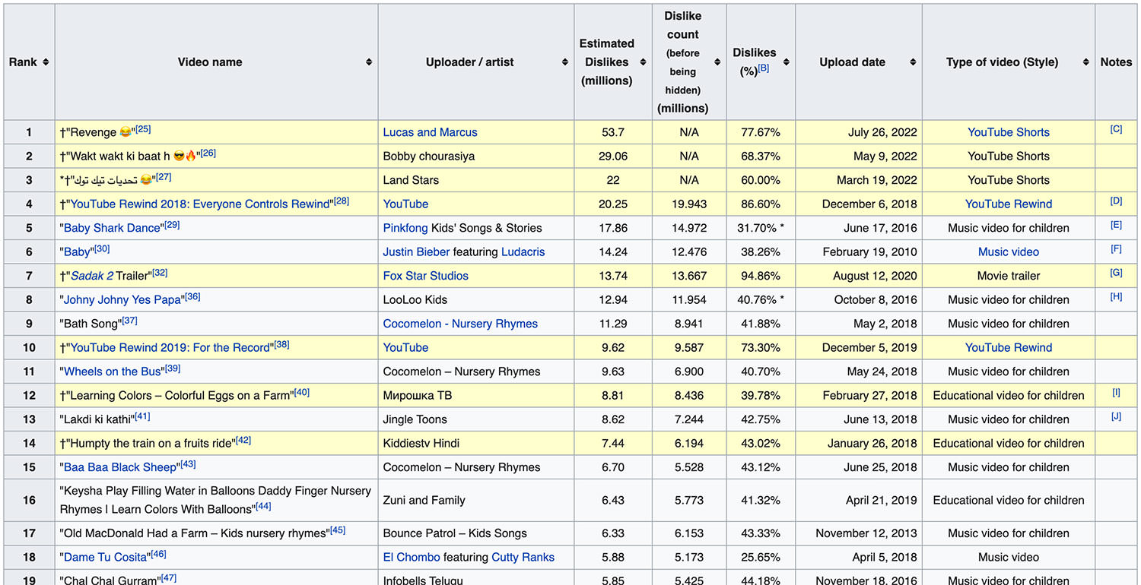This screenshot has width=1141, height=585.
Task: Open citation [47] for Chal Chal Gurram
Action: (169, 578)
